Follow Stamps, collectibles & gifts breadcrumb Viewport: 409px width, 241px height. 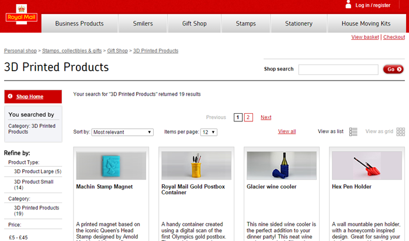coord(72,51)
